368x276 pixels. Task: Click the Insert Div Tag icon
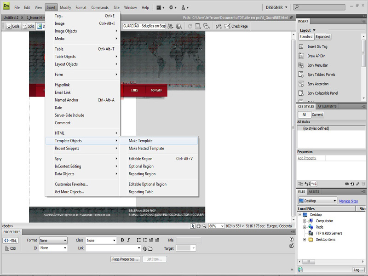301,46
